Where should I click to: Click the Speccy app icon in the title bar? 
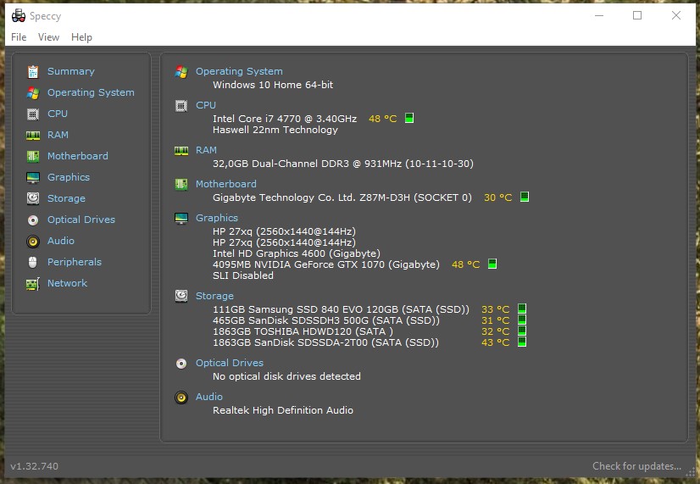coord(19,15)
